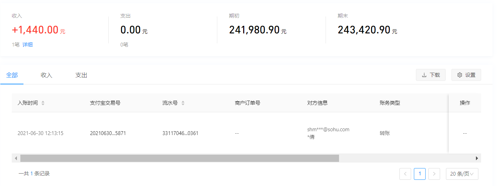This screenshot has height=186, width=497.
Task: Click the download icon in 下载 button
Action: click(x=424, y=75)
